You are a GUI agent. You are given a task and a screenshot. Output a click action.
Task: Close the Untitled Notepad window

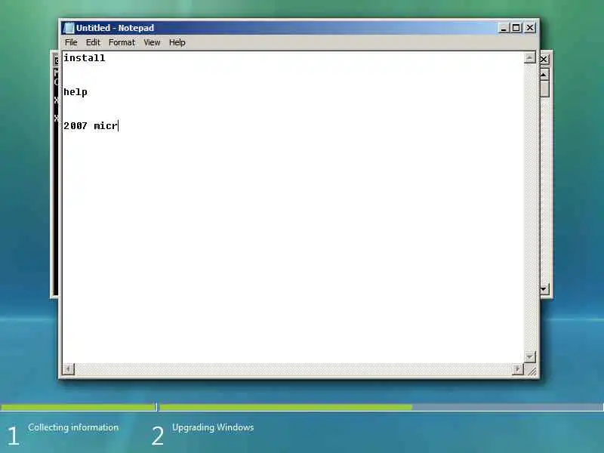pos(530,28)
